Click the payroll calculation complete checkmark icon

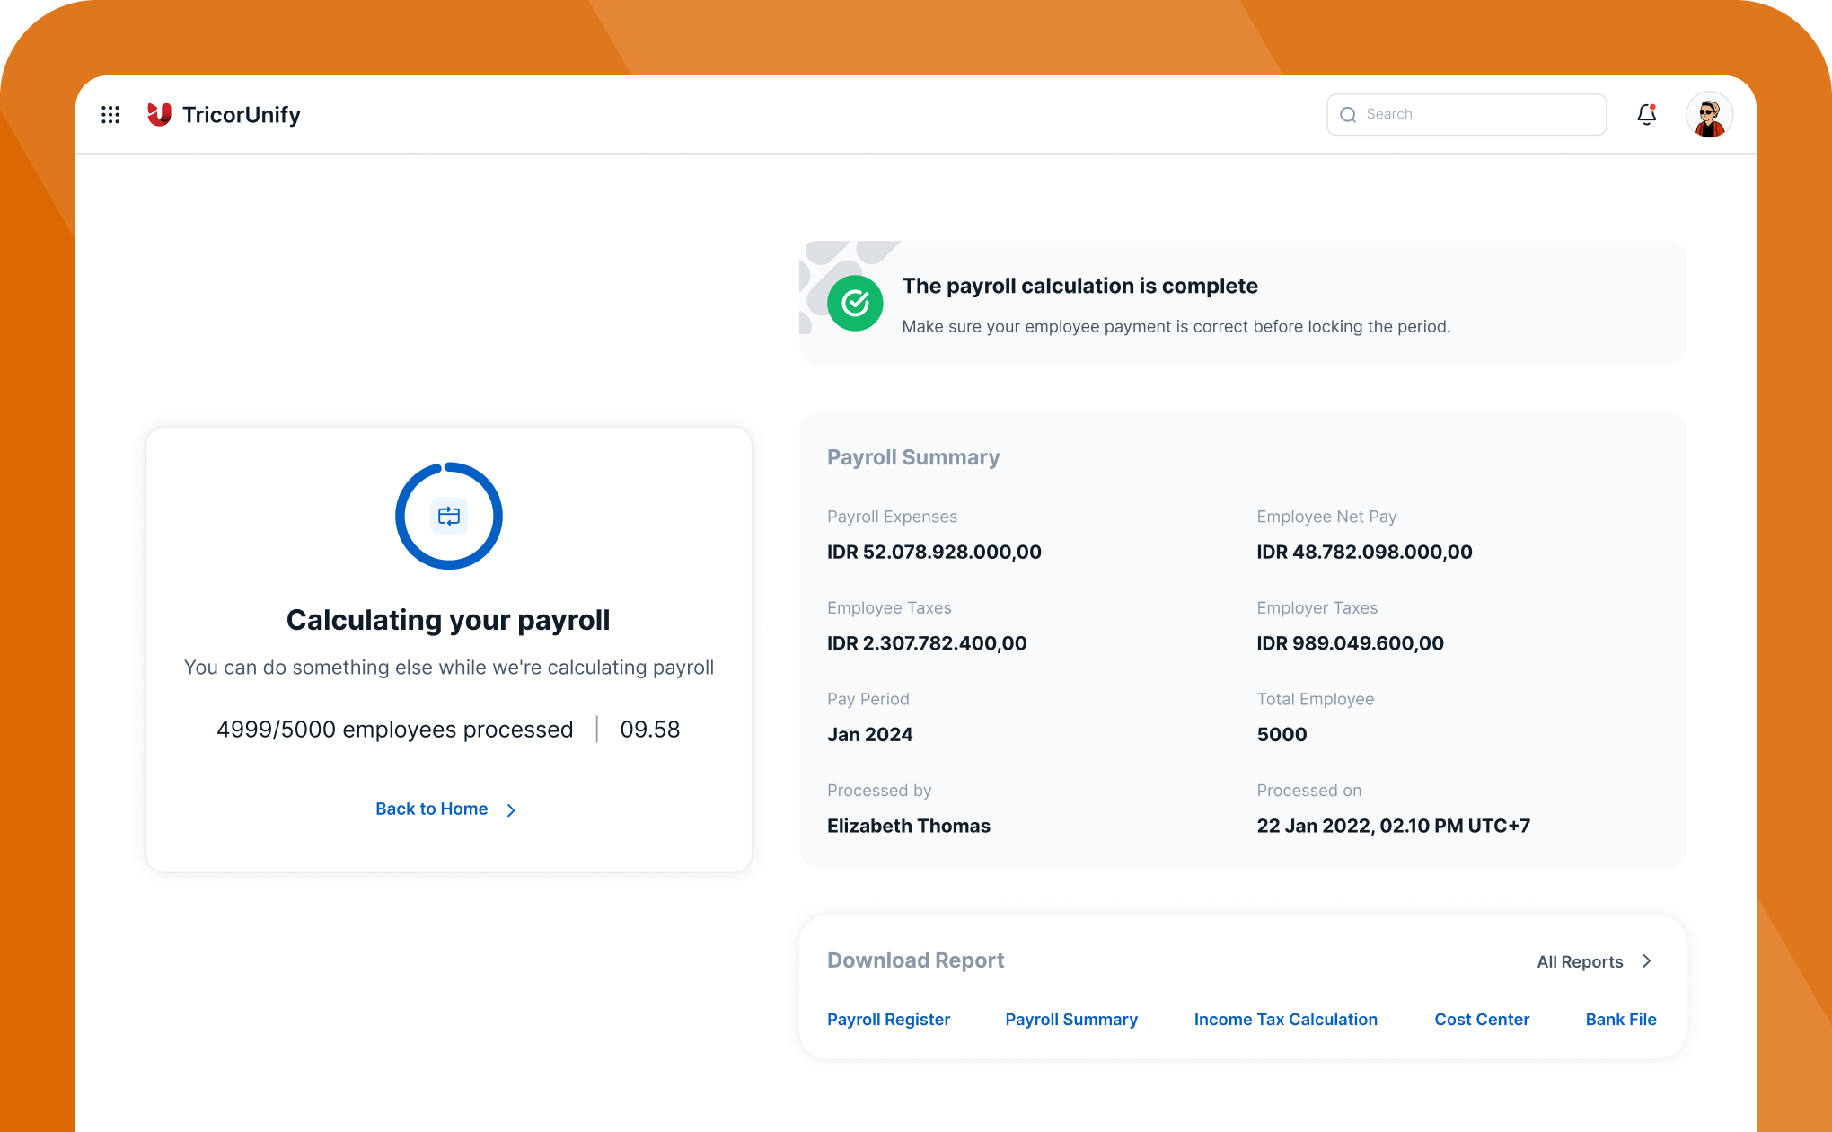(856, 301)
